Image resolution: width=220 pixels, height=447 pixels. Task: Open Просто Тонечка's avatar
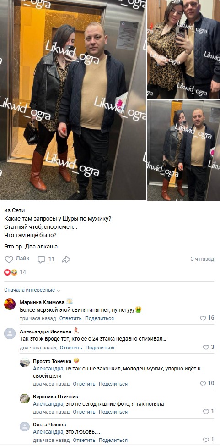click(x=25, y=362)
